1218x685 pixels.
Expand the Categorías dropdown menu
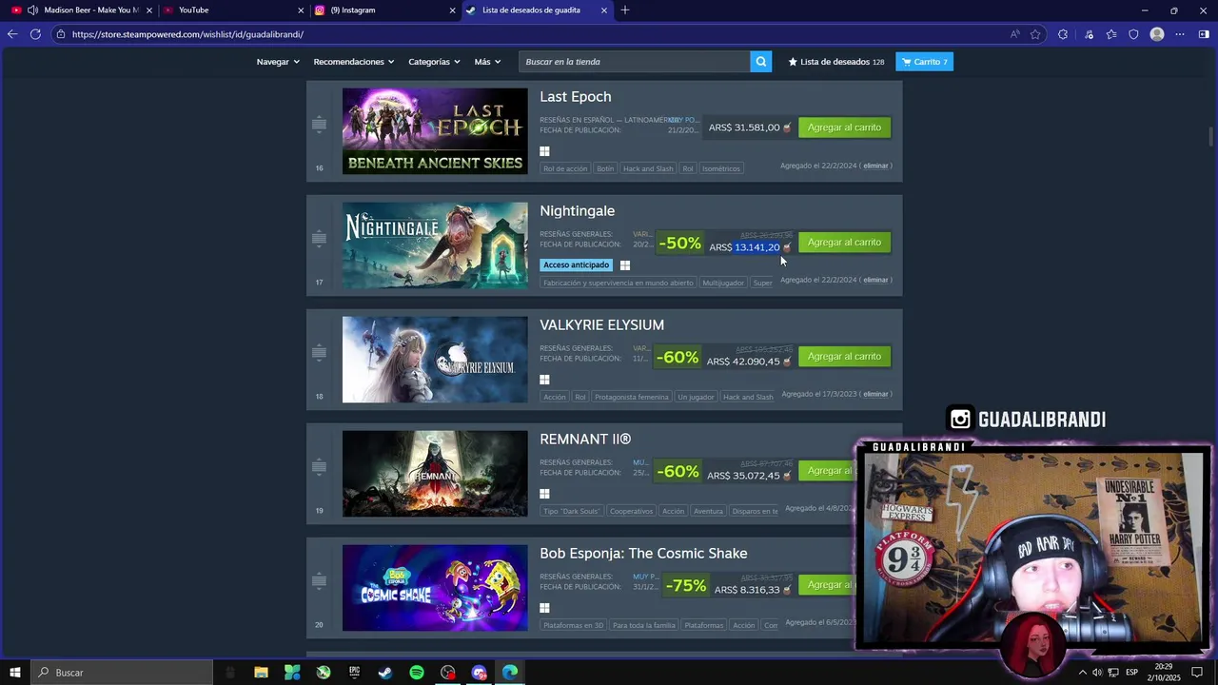[434, 62]
